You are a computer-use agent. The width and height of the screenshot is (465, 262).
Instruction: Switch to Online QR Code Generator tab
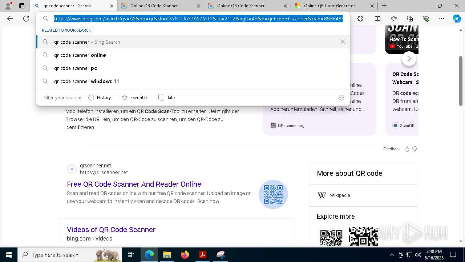pos(334,6)
